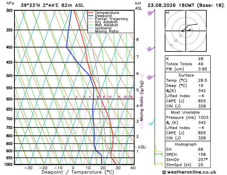227x175 pixels.
Task: Click the Surface CIN value 328
Action: point(202,106)
